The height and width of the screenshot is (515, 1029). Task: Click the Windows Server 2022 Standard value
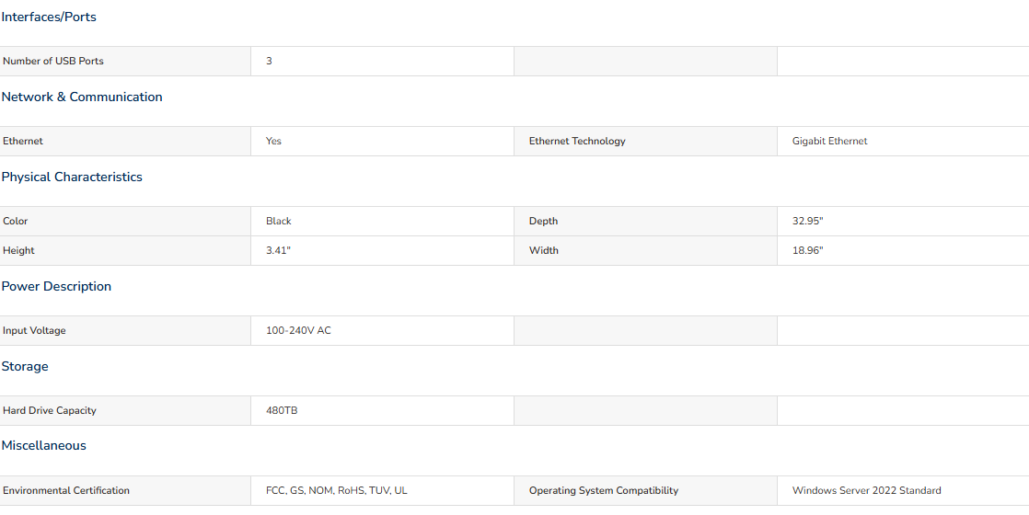pos(866,491)
